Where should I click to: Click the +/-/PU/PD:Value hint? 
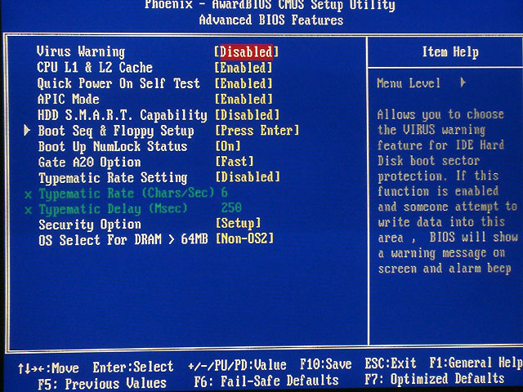[x=237, y=365]
